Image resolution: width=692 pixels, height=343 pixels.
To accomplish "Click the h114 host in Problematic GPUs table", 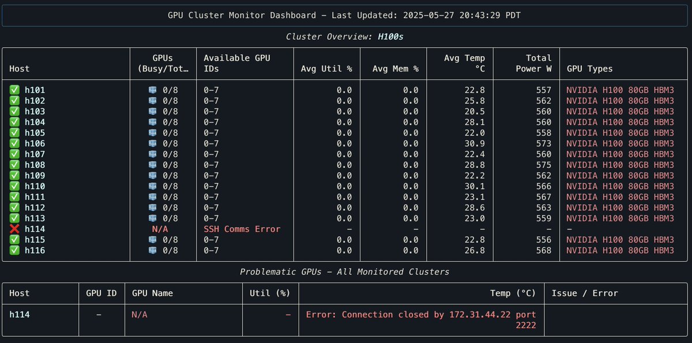I will click(20, 315).
